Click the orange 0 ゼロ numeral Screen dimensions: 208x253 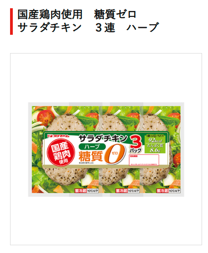115,154
